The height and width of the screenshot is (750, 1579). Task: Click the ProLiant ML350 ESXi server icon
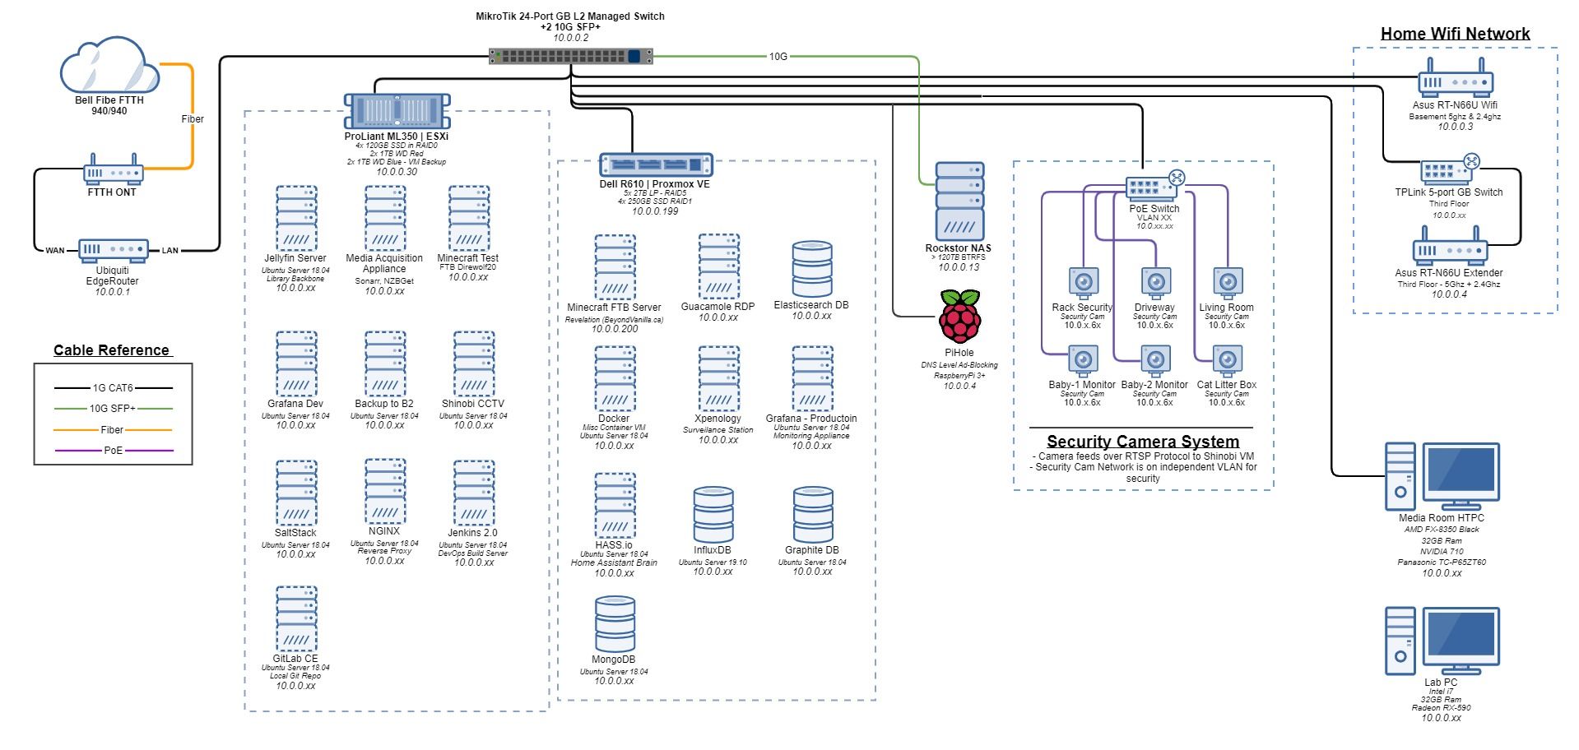point(397,111)
